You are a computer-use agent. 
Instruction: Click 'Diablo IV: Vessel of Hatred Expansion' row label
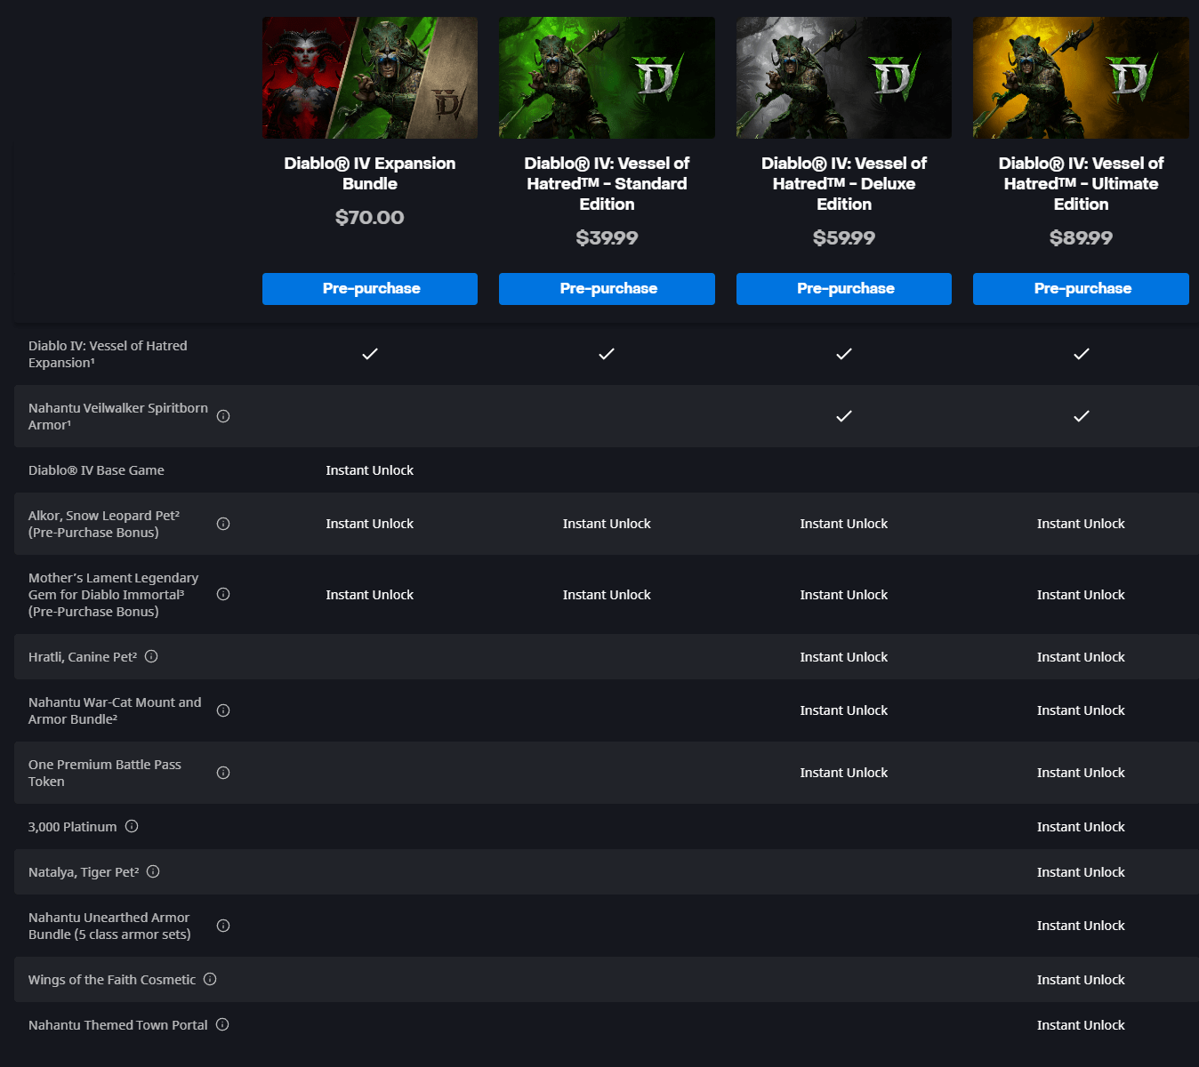pyautogui.click(x=108, y=354)
